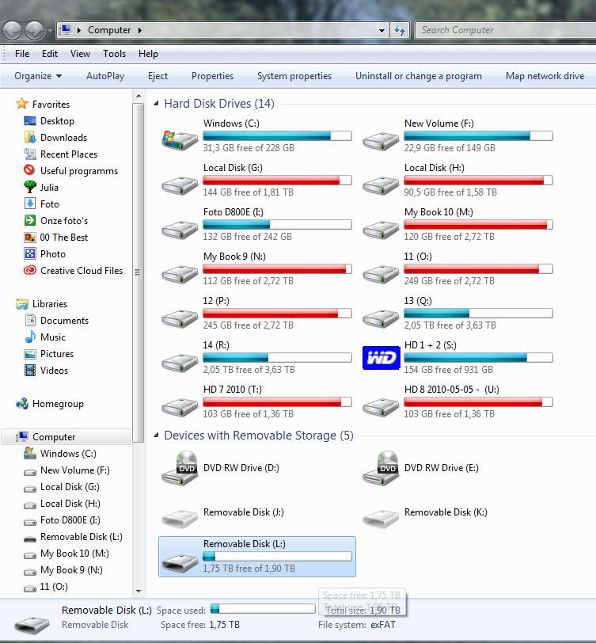Open the Organize dropdown menu
The image size is (596, 643).
[x=38, y=76]
